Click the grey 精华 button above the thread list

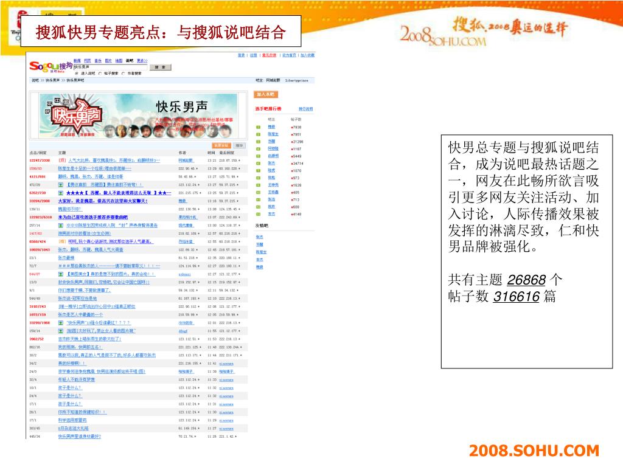(x=238, y=146)
